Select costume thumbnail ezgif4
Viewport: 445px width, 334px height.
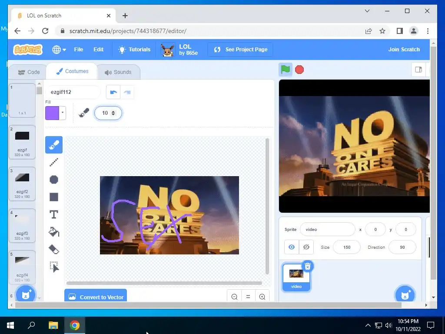22,267
